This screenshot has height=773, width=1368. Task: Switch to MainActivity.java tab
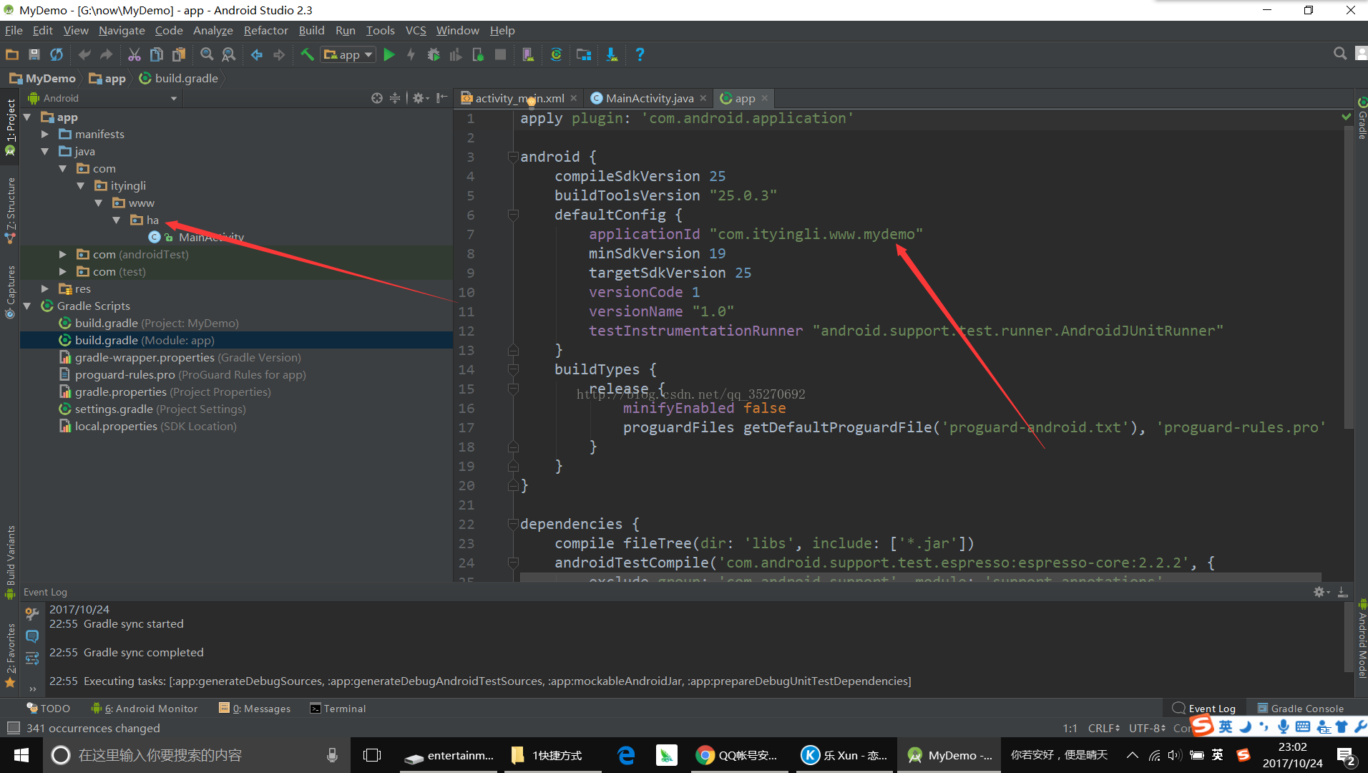point(650,98)
